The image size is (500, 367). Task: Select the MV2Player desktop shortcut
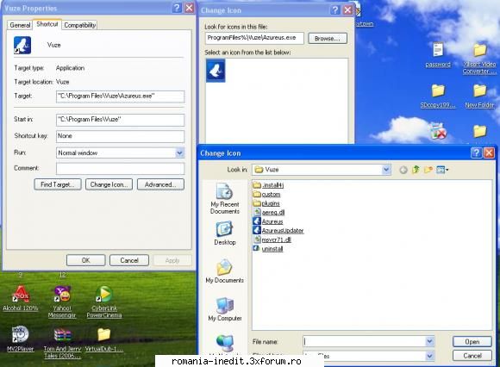[21, 339]
